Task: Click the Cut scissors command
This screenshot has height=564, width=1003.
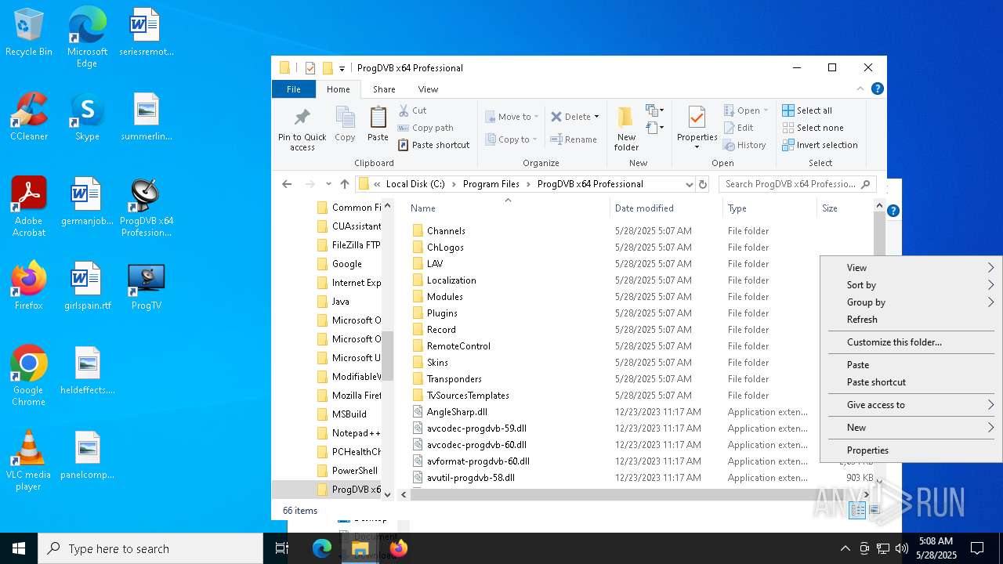Action: (412, 110)
